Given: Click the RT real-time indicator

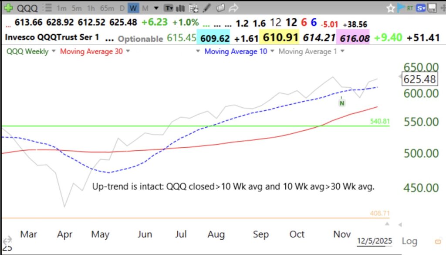Looking at the screenshot, I should coord(410,7).
